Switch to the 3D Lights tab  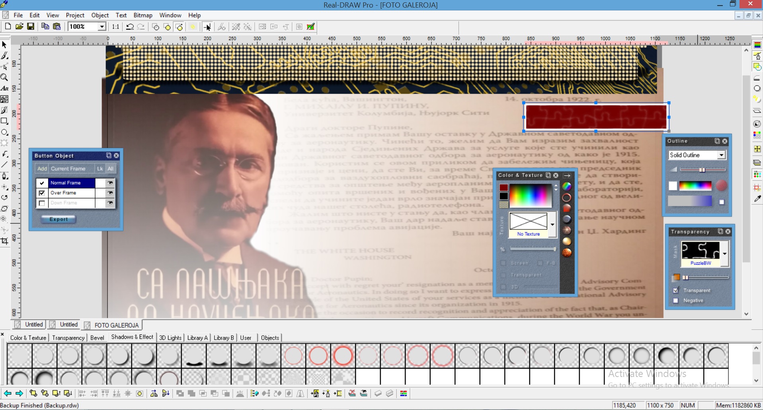(170, 338)
